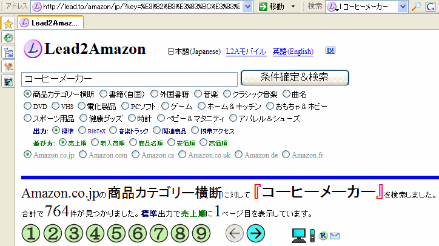This screenshot has width=439, height=246.
Task: Select BibTeX output radio button
Action: coord(82,130)
